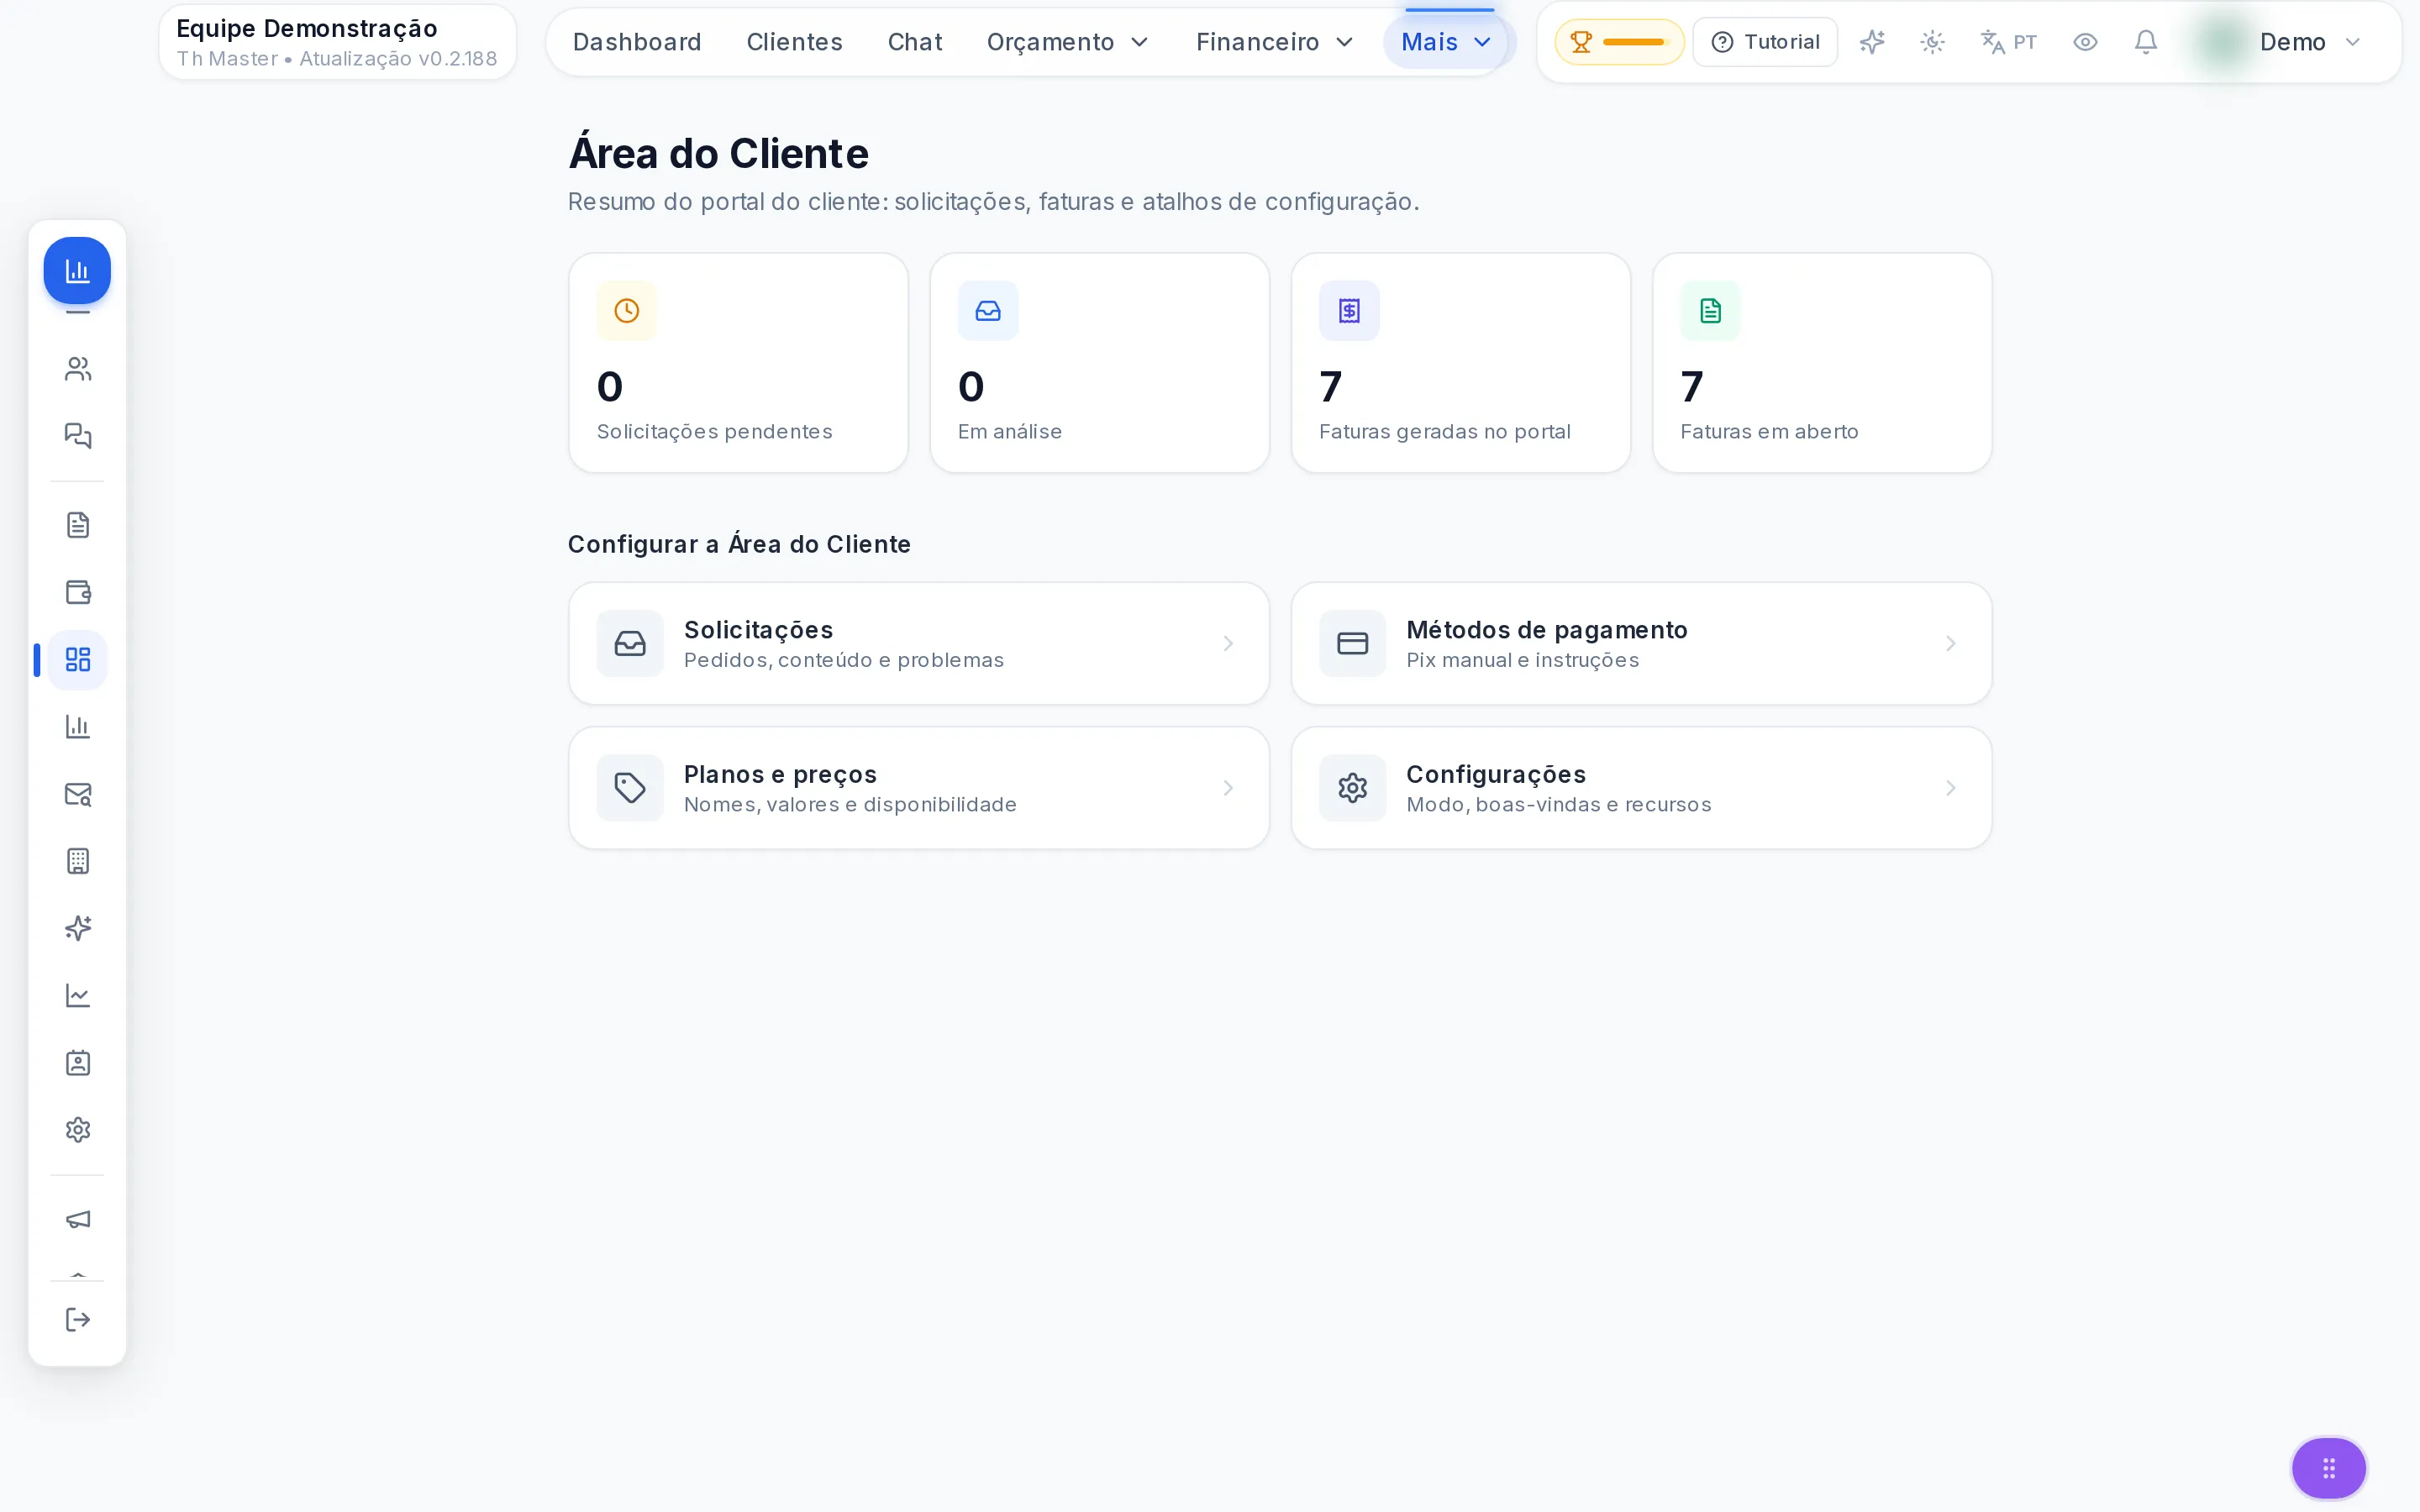This screenshot has width=2420, height=1512.
Task: Open the megaphone sidebar icon
Action: pyautogui.click(x=77, y=1219)
